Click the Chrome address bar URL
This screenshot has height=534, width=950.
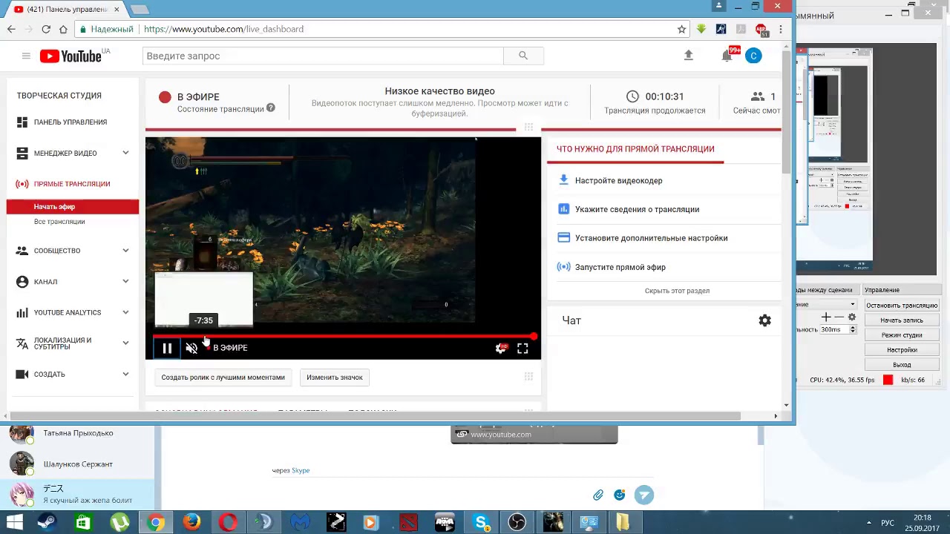223,29
